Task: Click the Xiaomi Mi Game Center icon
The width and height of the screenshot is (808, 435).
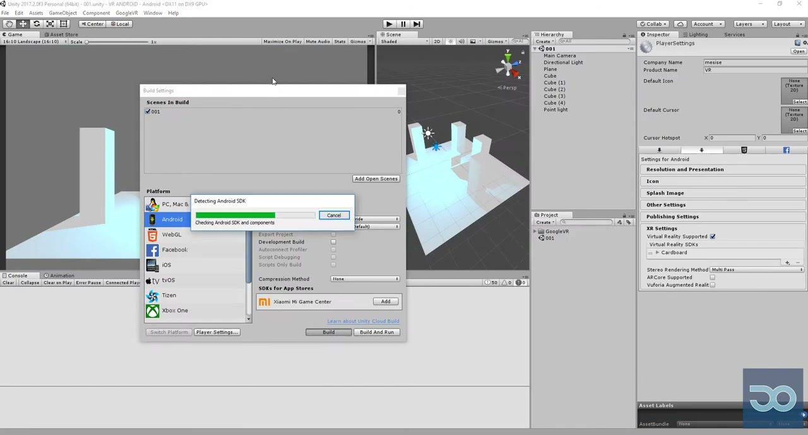Action: (264, 302)
